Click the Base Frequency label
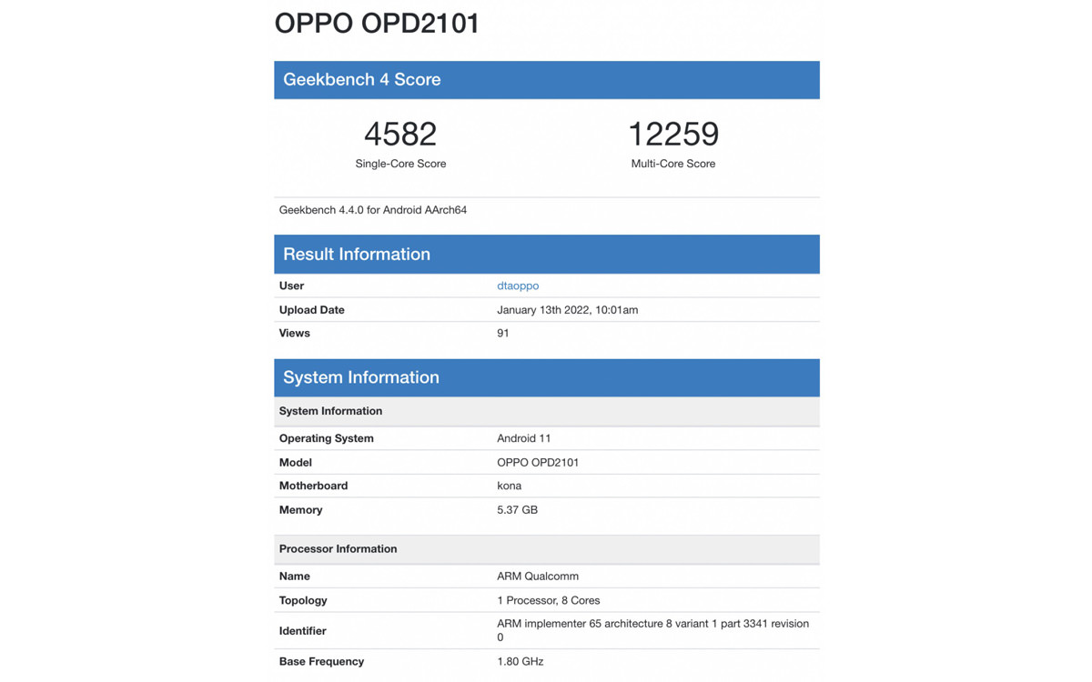The image size is (1092, 682). (x=322, y=662)
